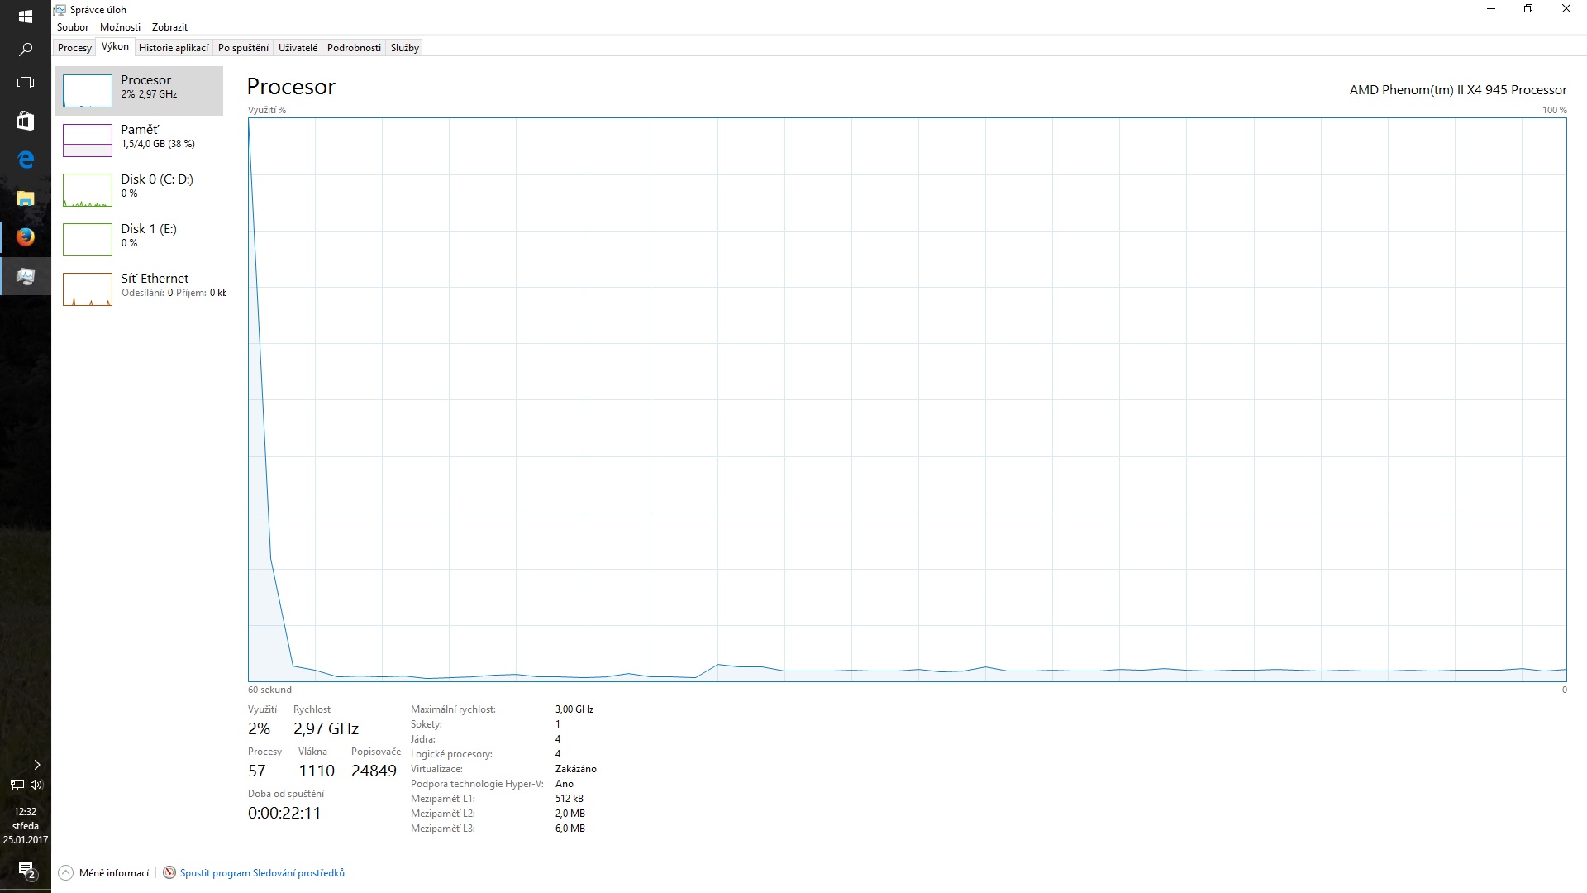Launch Firefox from the taskbar
The height and width of the screenshot is (893, 1587).
coord(25,237)
